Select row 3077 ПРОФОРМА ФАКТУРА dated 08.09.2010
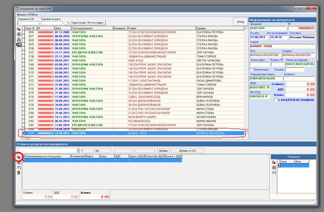The image size is (324, 212). (134, 36)
